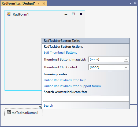The height and width of the screenshot is (127, 138).
Task: Click the RadForm1 form icon in title bar
Action: click(x=9, y=14)
